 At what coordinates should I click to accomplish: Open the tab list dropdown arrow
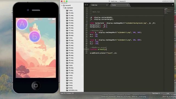click(x=173, y=5)
